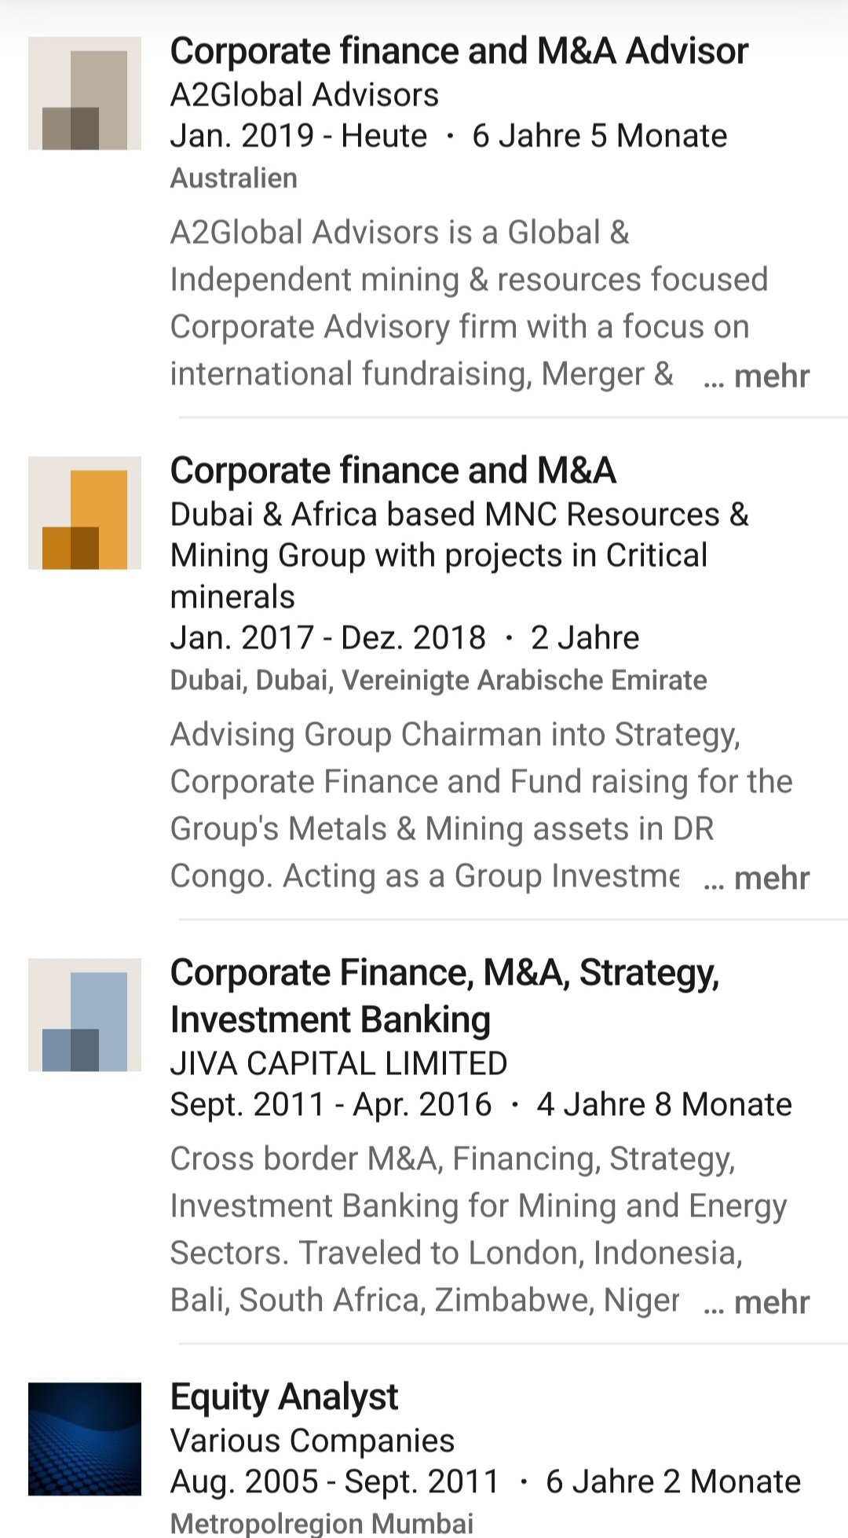
Task: Open Corporate Finance, M&A, Strategy, Investment Banking
Action: (x=445, y=996)
